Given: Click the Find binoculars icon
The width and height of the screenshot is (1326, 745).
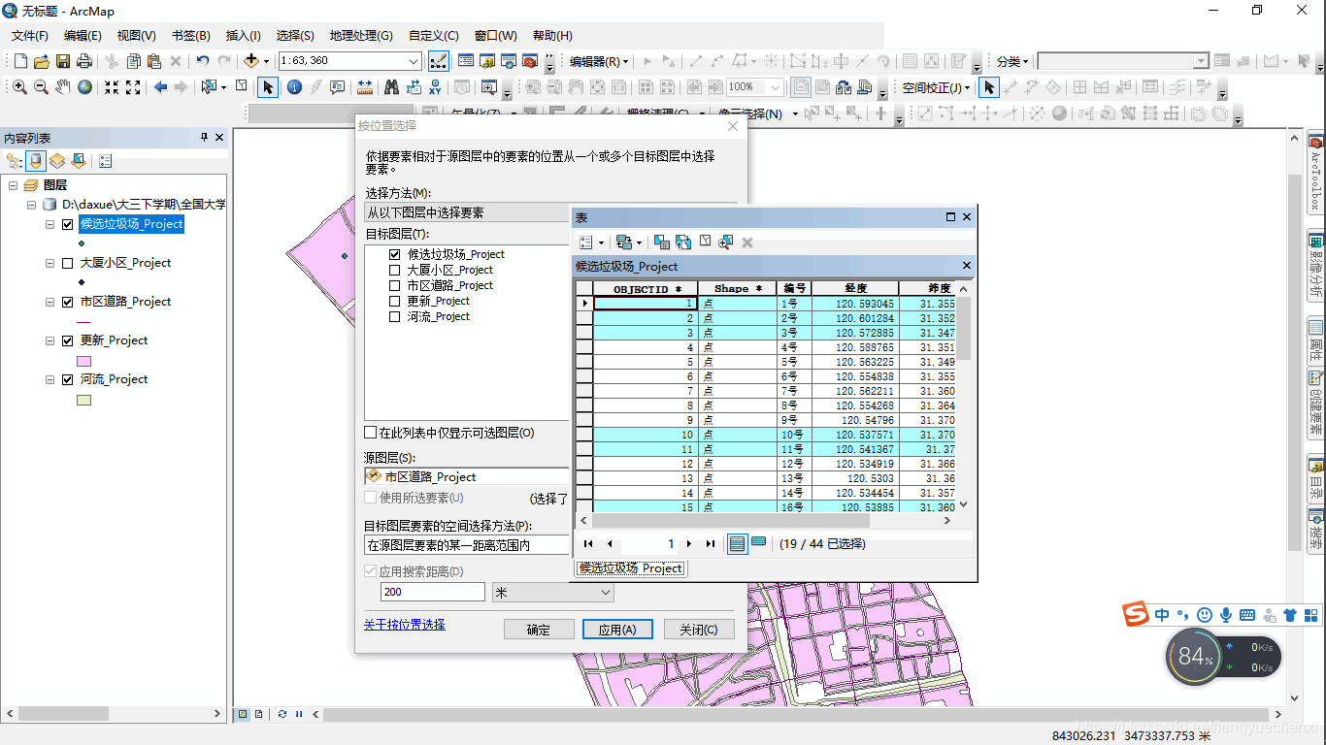Looking at the screenshot, I should pyautogui.click(x=391, y=87).
